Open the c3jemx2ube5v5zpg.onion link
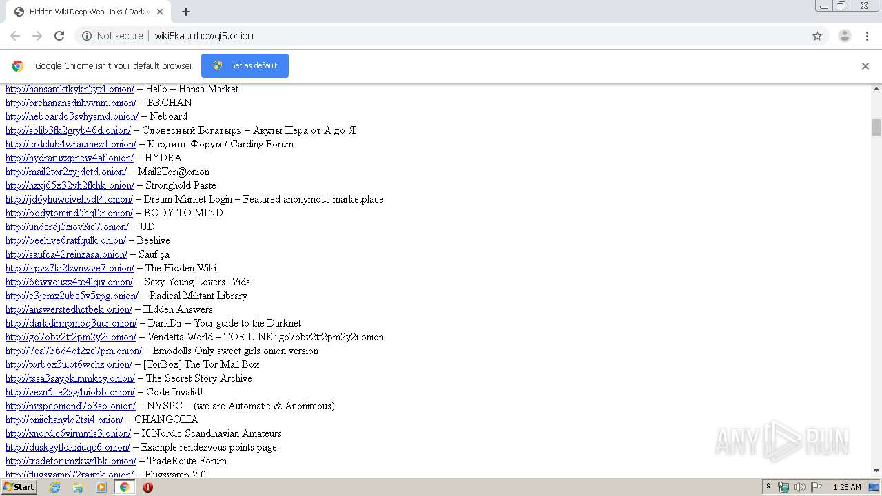 72,296
